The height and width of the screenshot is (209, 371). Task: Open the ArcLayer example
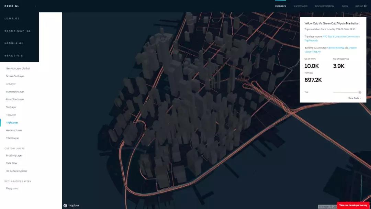11,84
